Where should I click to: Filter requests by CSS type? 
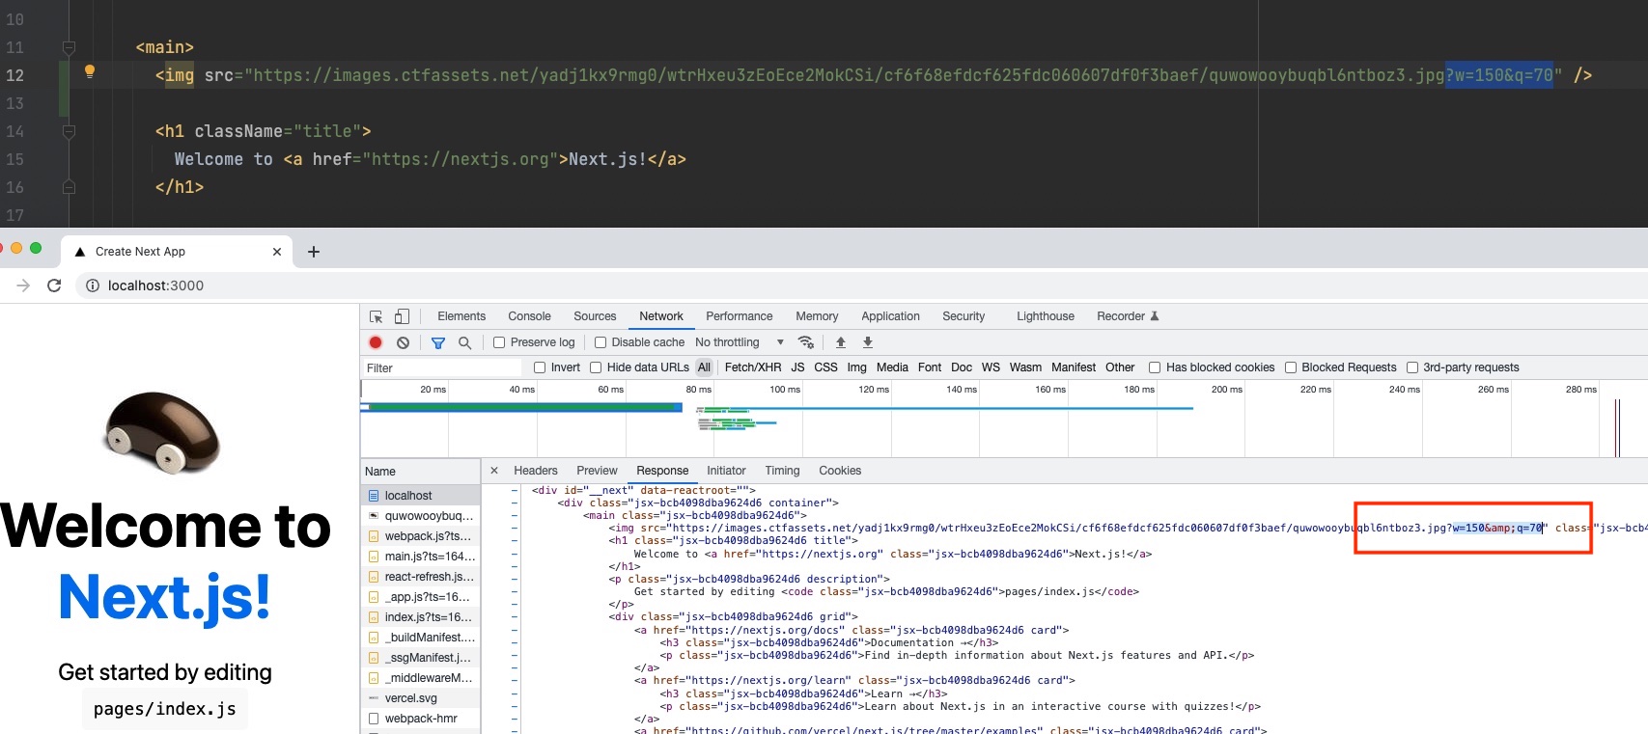(825, 367)
